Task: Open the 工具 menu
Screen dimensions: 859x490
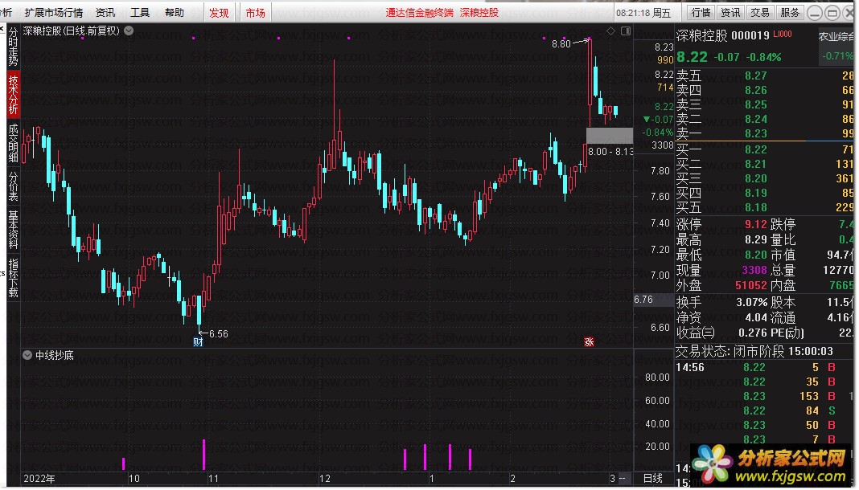Action: pyautogui.click(x=140, y=12)
